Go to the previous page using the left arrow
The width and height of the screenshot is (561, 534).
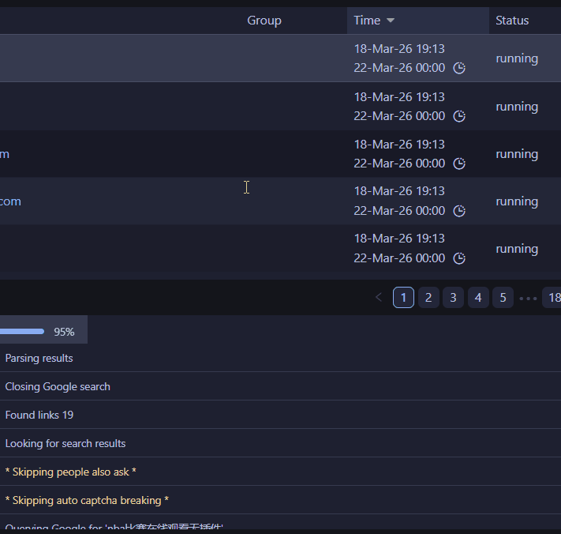tap(379, 298)
